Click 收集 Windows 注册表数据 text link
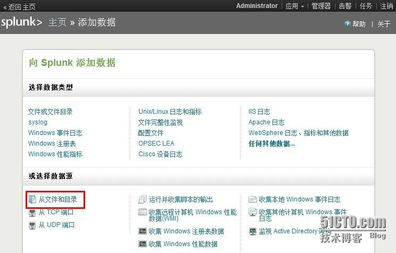396x253 pixels. pos(186,231)
